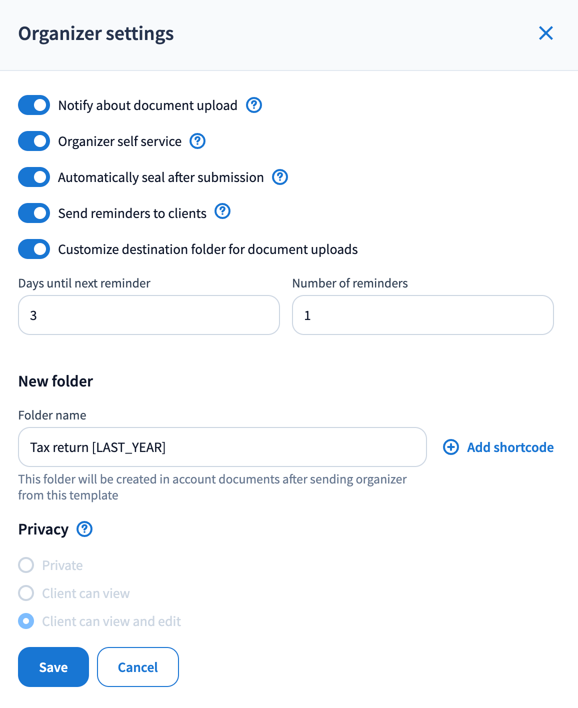Screen dimensions: 578x708
Task: Choose Client can view radio button
Action: point(26,593)
